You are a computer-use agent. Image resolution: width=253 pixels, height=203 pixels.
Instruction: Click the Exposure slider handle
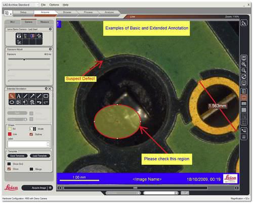pyautogui.click(x=24, y=59)
